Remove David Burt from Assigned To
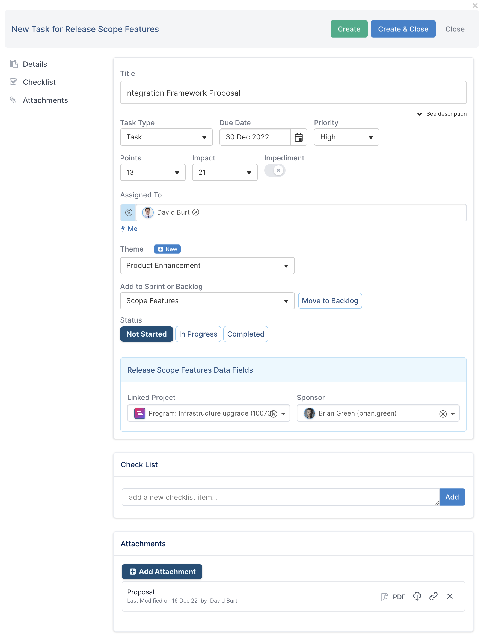The image size is (481, 637). (x=196, y=212)
